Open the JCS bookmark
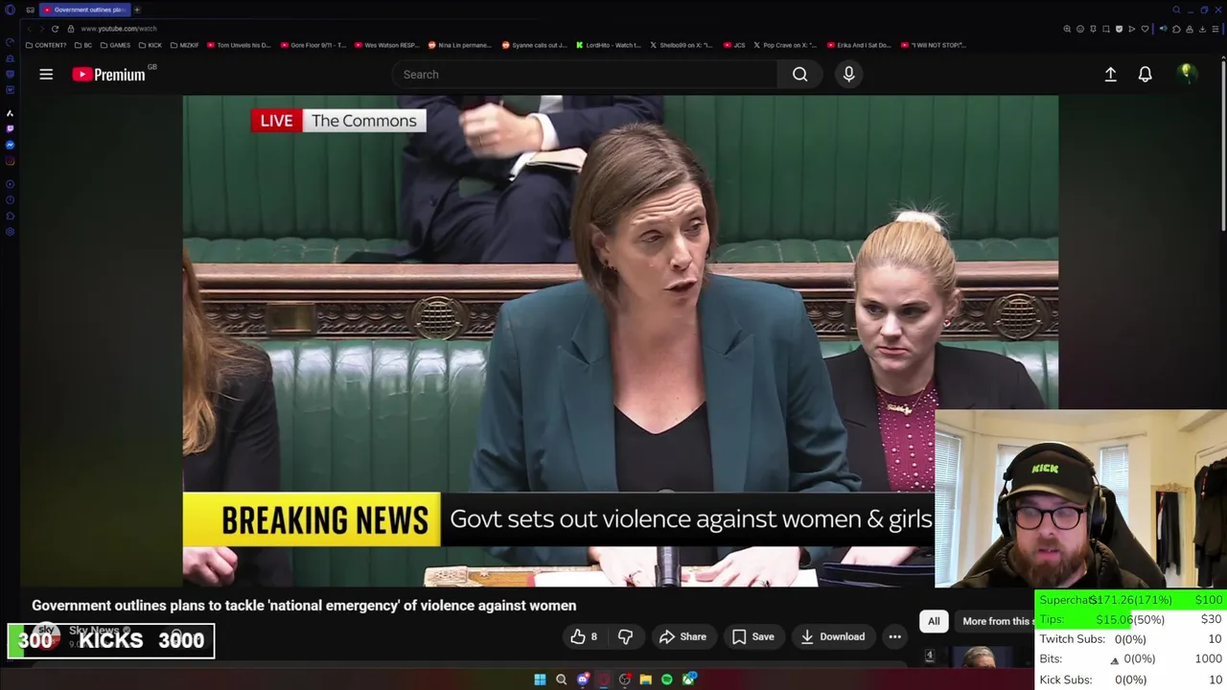1227x690 pixels. tap(734, 45)
